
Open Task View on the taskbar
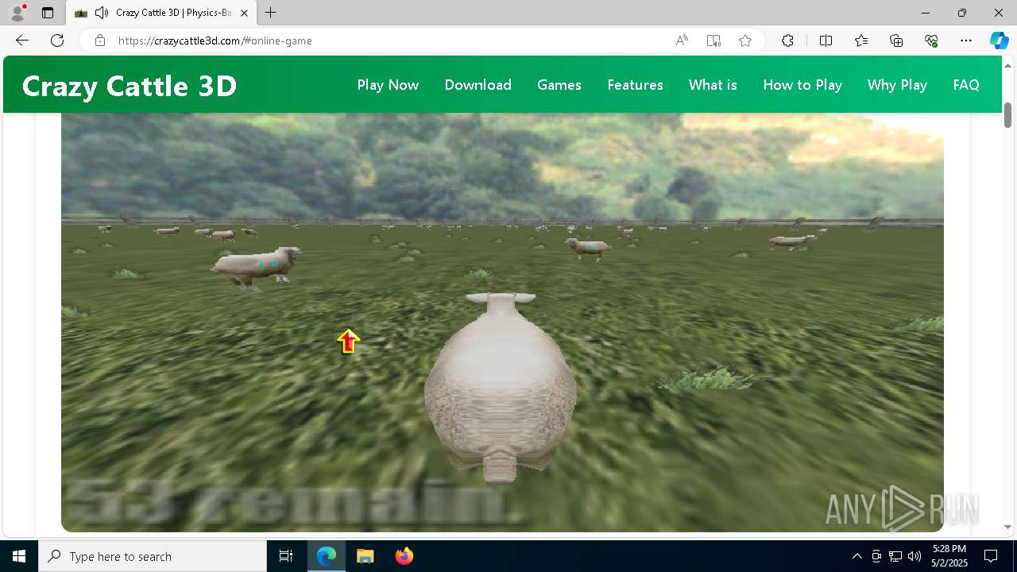click(x=286, y=556)
